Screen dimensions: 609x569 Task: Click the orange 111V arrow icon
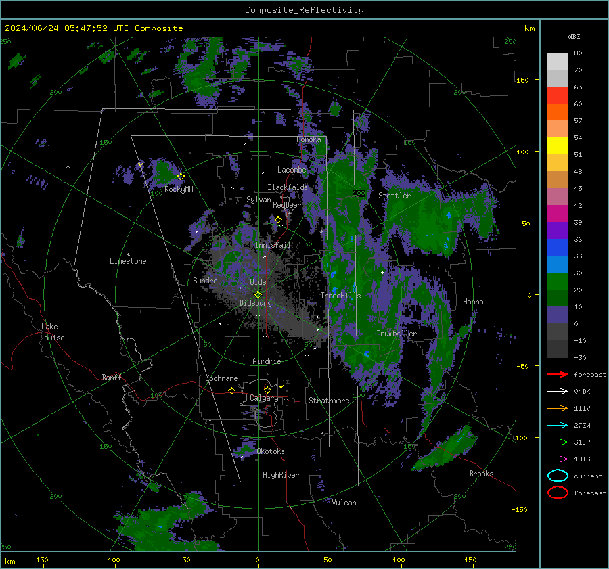click(x=558, y=408)
